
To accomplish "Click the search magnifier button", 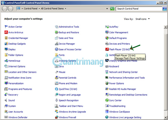I will point(164,9).
